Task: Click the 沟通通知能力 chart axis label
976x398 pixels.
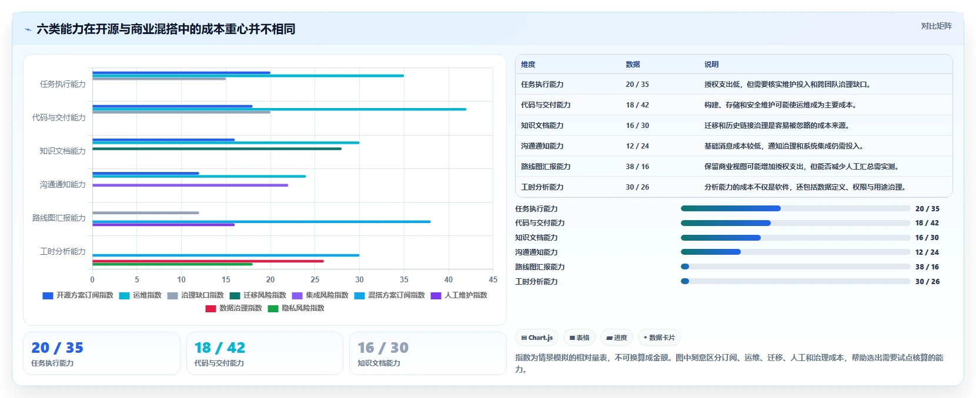Action: coord(62,184)
